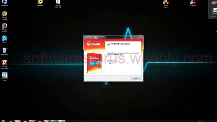Launch CCleaner from the desktop
Screen dimensions: 217x122
[x=193, y=3]
